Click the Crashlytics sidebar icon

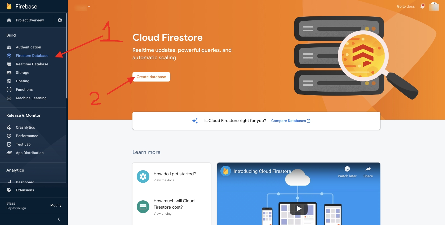pos(9,127)
